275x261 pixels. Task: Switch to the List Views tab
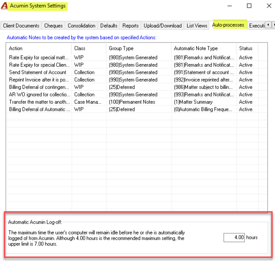tap(197, 26)
